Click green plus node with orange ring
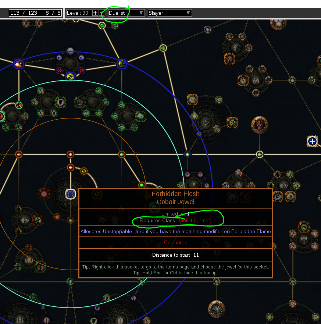321x324 pixels. coord(122,154)
